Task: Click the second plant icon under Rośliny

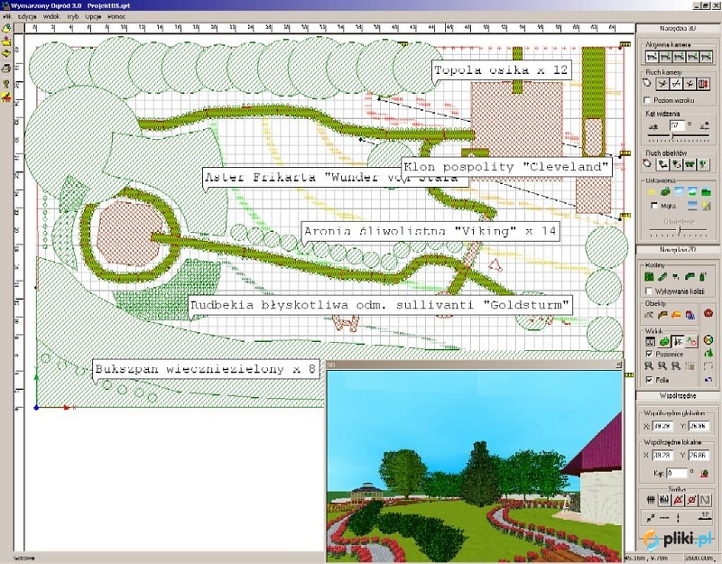Action: 662,277
